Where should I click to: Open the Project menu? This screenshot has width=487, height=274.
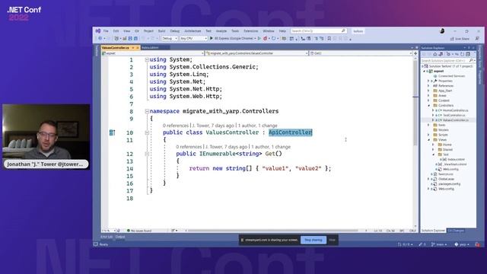(x=148, y=31)
